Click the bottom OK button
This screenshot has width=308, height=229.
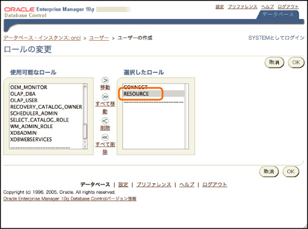[x=291, y=172]
